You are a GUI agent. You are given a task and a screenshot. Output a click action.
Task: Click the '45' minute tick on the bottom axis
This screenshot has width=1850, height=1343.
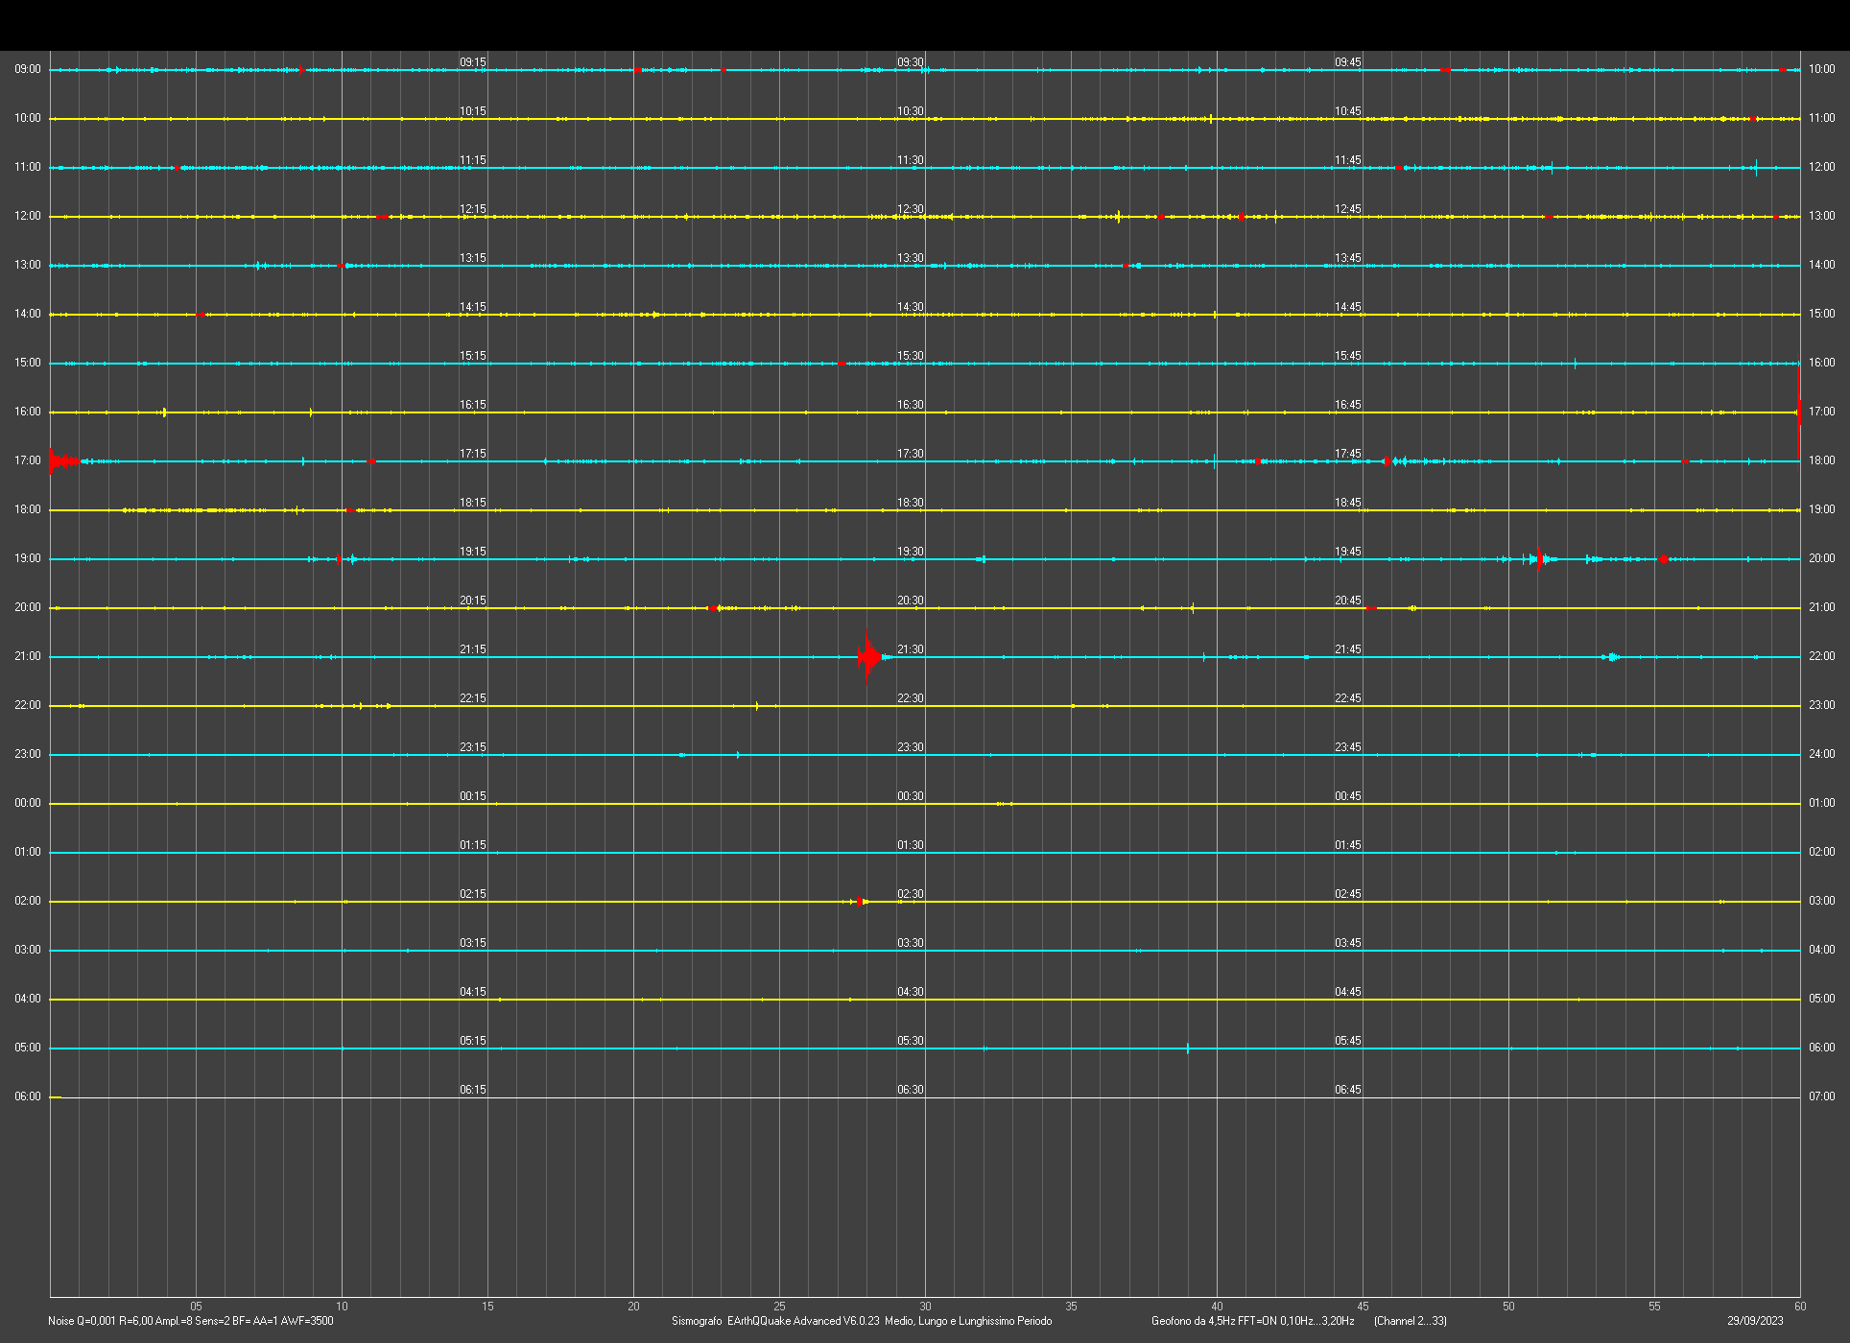(1363, 1307)
